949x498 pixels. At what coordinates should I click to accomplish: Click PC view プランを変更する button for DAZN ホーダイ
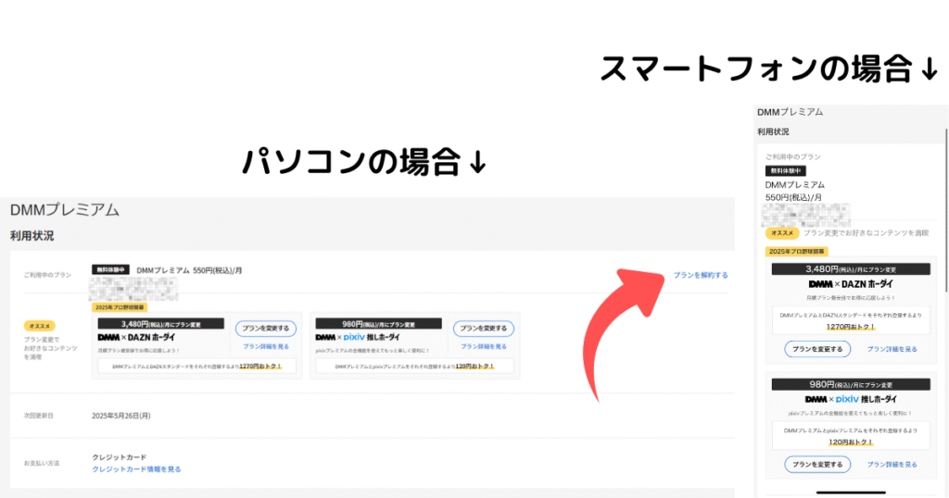[266, 329]
